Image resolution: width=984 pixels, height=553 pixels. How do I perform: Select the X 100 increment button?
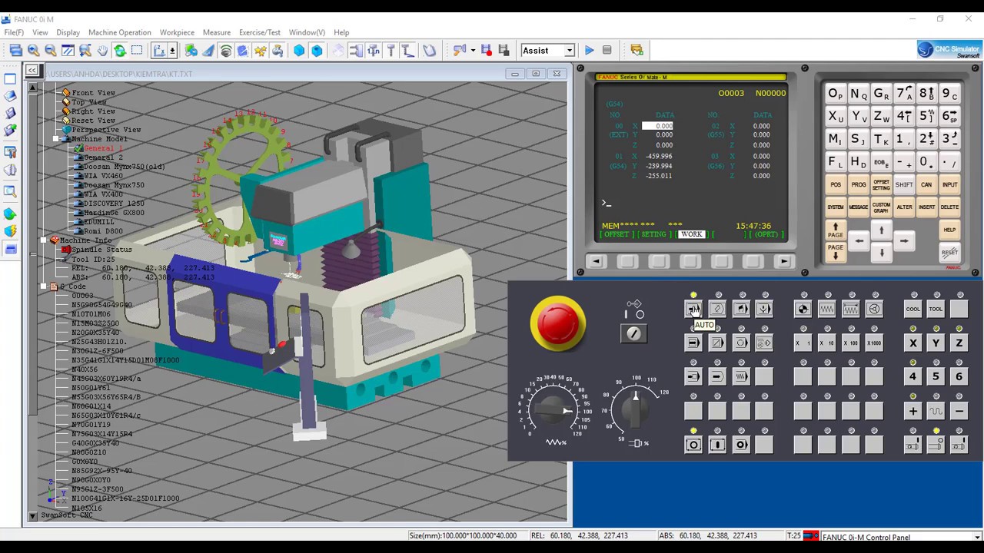(851, 343)
